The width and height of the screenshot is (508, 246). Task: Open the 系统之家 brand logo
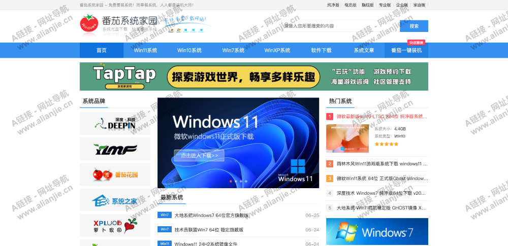point(115,200)
